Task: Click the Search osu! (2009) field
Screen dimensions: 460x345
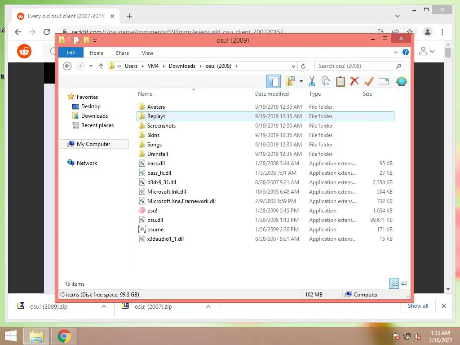Action: tap(359, 66)
